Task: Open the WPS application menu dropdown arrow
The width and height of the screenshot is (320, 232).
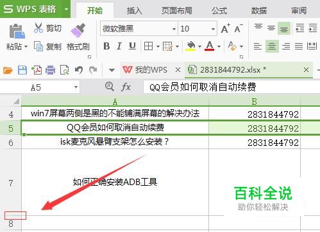Action: click(x=67, y=9)
